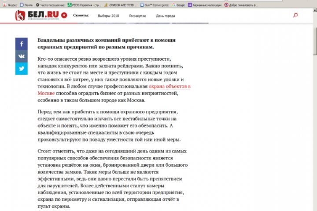Click the page scrollbar thumb
Screen dimensions: 317x211
click(315, 41)
